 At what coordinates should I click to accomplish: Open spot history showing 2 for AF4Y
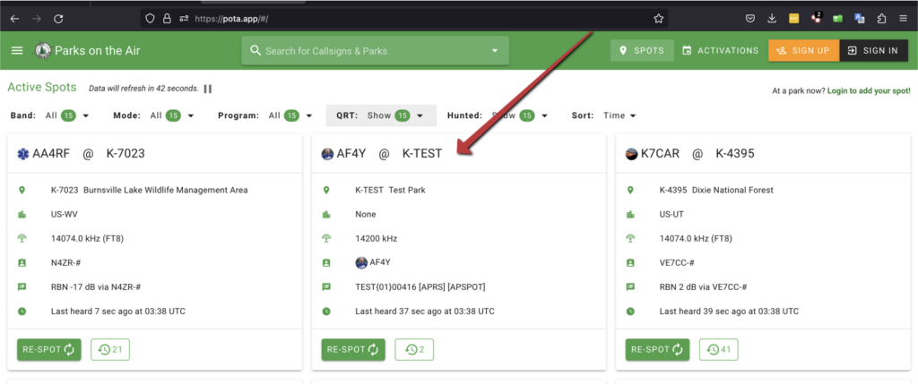click(414, 349)
